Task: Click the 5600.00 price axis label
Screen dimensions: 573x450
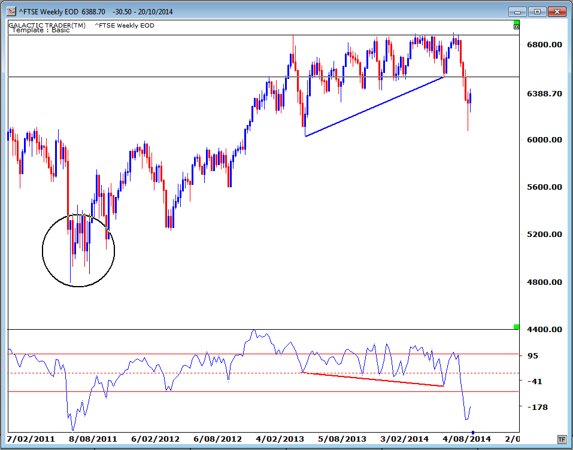Action: (544, 187)
